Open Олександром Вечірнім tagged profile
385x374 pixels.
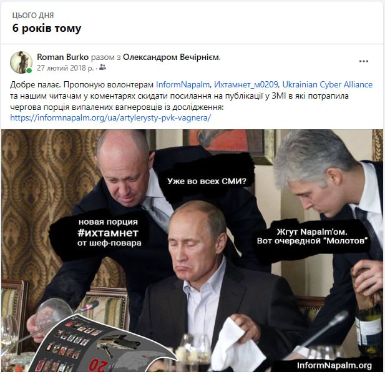[171, 57]
